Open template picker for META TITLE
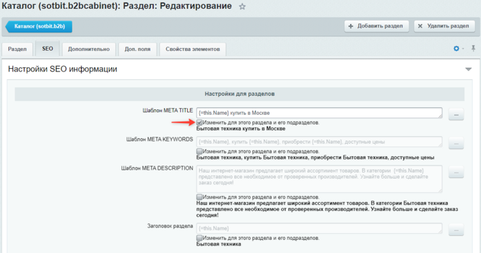The image size is (481, 253). [x=456, y=115]
